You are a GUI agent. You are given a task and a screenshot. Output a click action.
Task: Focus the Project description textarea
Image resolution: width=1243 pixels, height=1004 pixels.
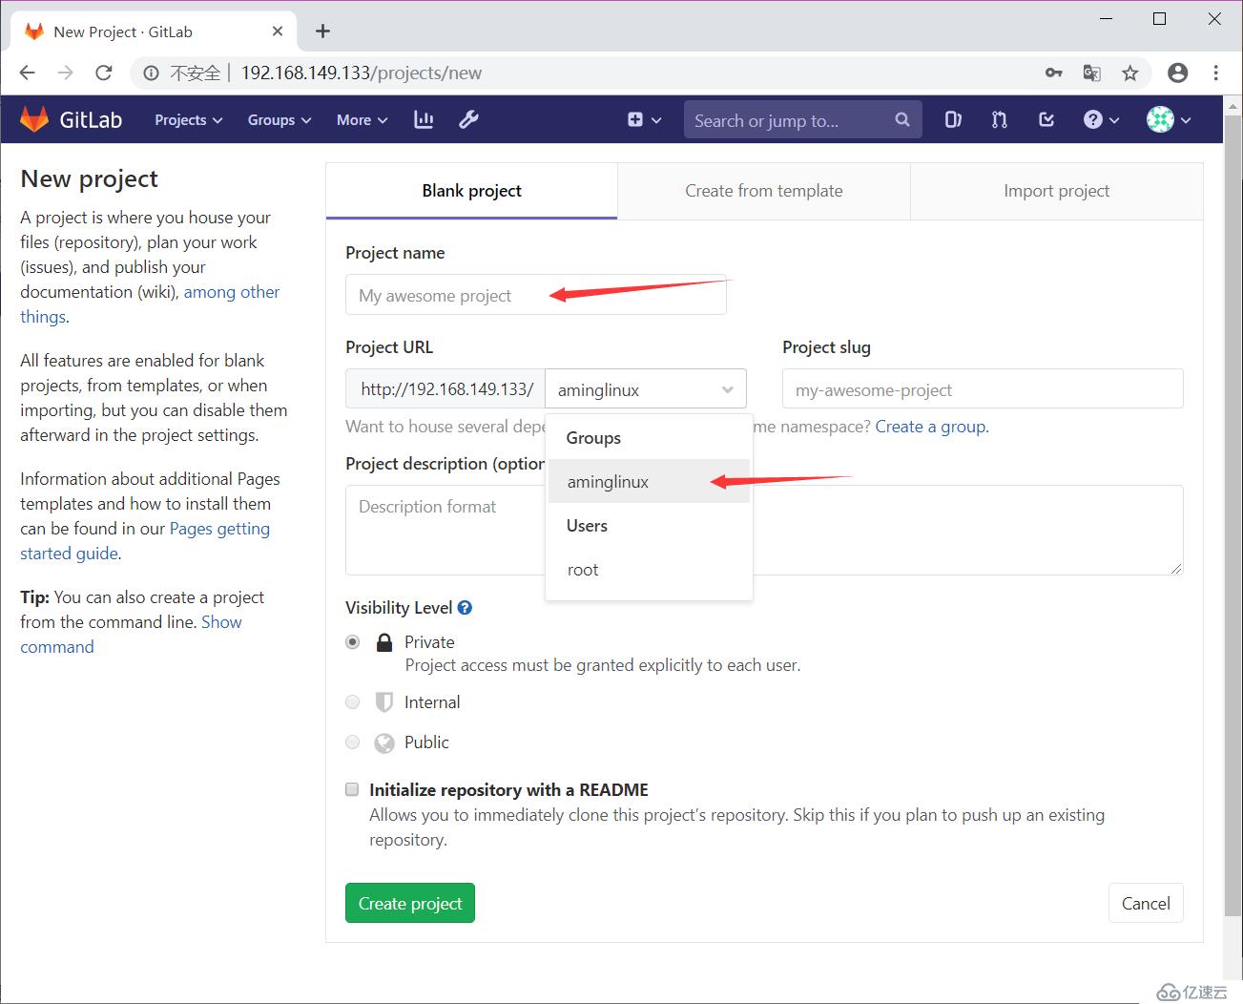point(764,530)
